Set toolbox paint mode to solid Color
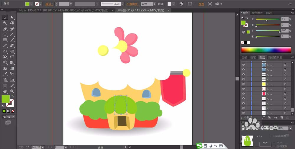295x149 pixels. tap(4, 111)
